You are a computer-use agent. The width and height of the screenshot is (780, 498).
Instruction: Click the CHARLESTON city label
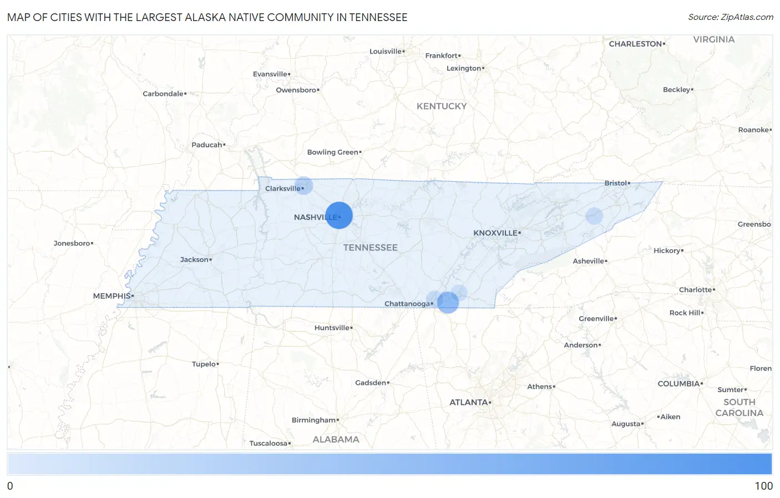[x=636, y=44]
